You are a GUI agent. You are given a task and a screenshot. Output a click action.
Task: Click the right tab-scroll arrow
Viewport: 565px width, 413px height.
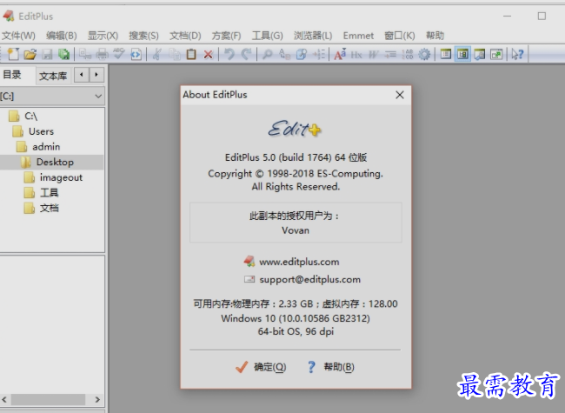(x=96, y=75)
